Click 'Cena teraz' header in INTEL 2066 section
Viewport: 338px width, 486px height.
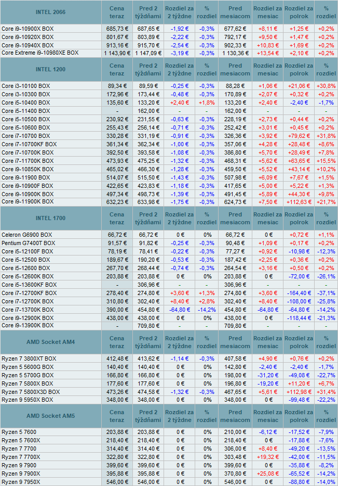coord(117,12)
